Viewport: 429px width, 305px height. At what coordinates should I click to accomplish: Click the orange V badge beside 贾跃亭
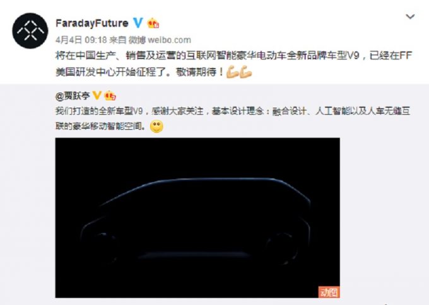click(x=97, y=95)
